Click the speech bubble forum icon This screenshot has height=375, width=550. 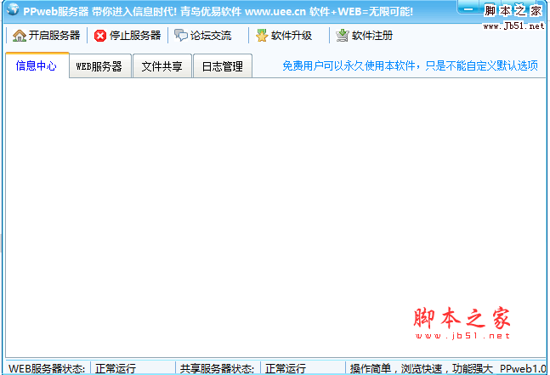pyautogui.click(x=181, y=36)
